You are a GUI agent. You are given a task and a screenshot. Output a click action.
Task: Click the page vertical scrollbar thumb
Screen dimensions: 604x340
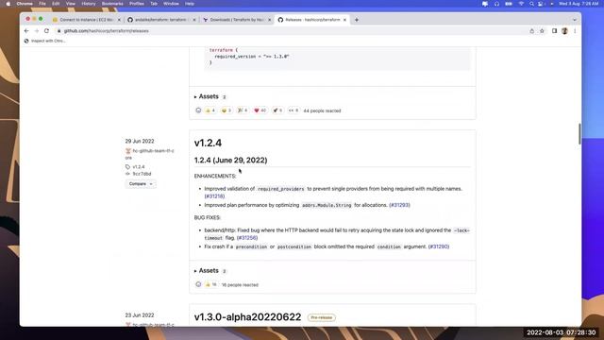point(579,134)
